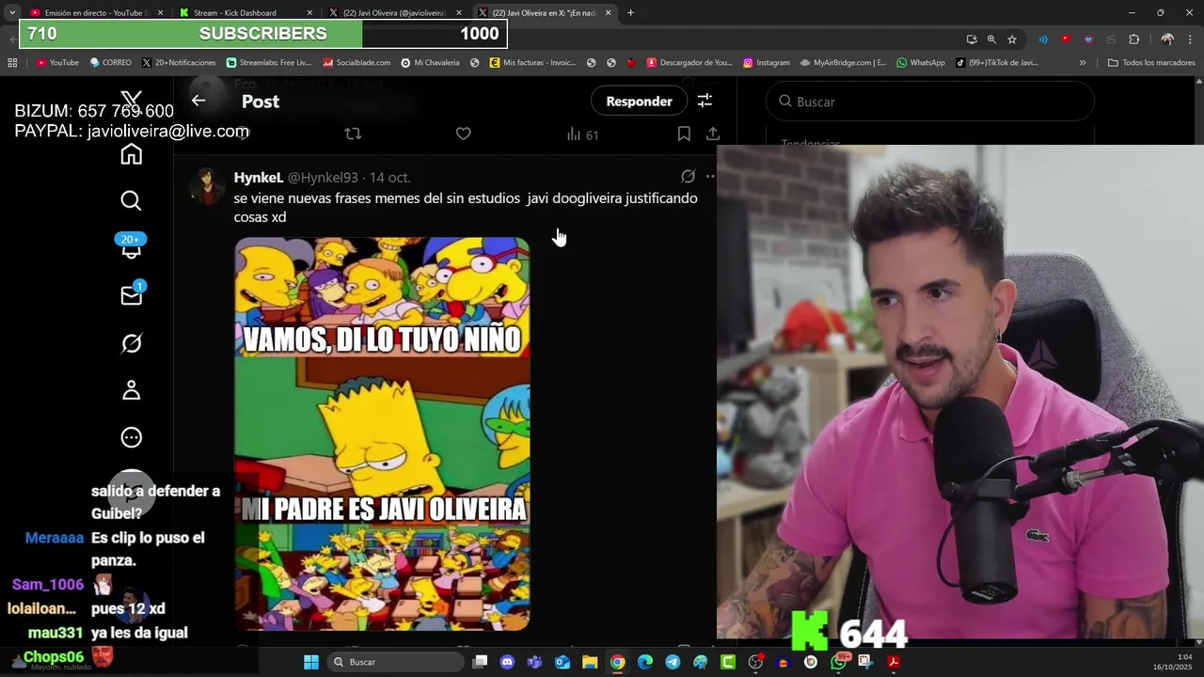Bookmark page with star icon
This screenshot has width=1204, height=677.
coord(1012,39)
